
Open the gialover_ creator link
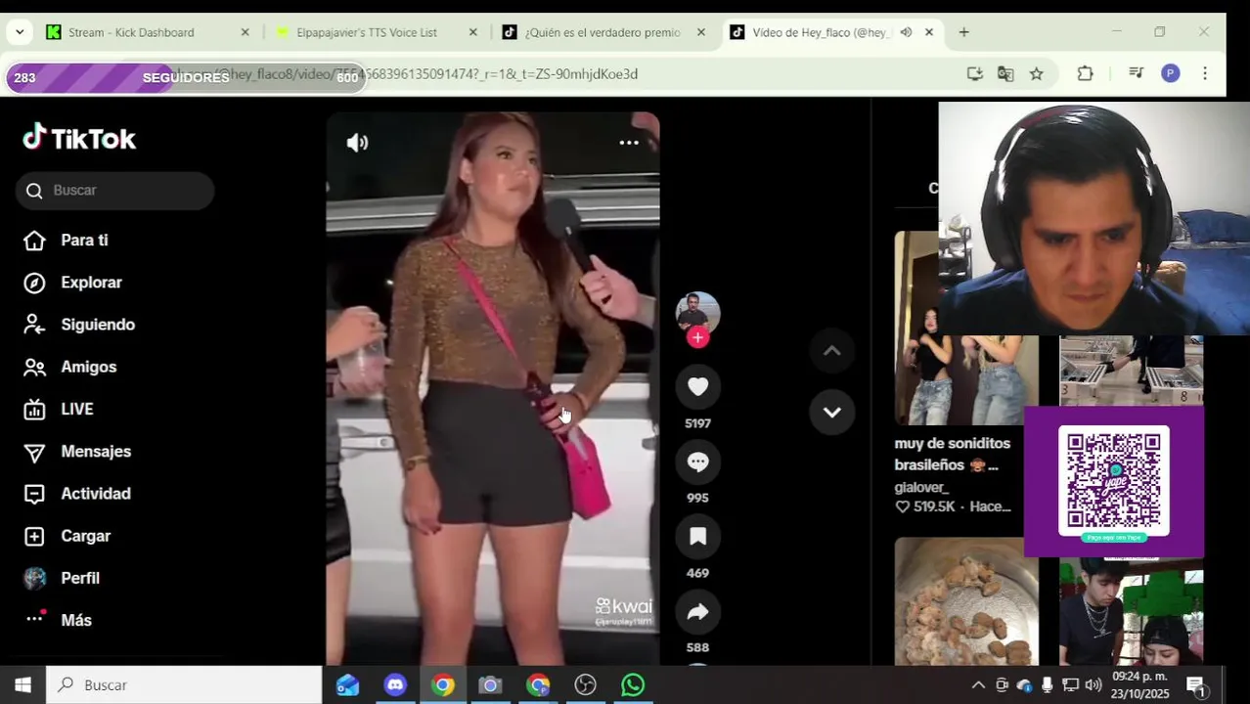pos(921,487)
